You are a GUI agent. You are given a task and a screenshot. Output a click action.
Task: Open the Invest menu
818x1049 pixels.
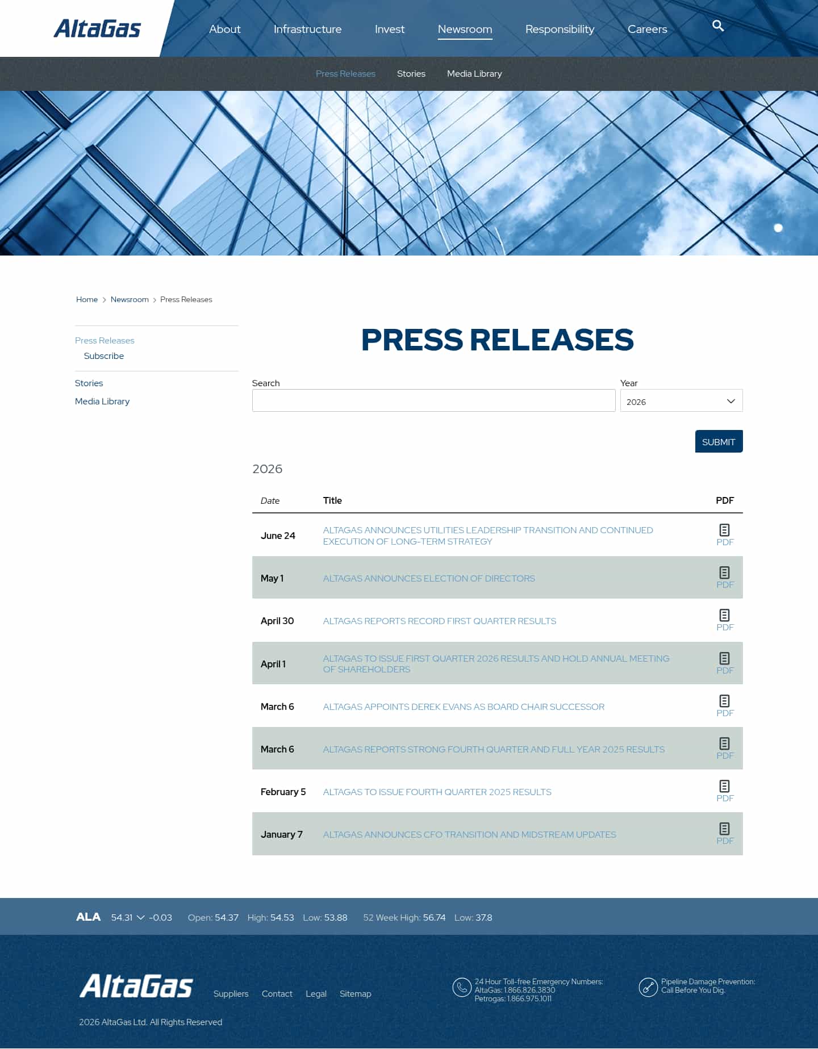(x=390, y=29)
